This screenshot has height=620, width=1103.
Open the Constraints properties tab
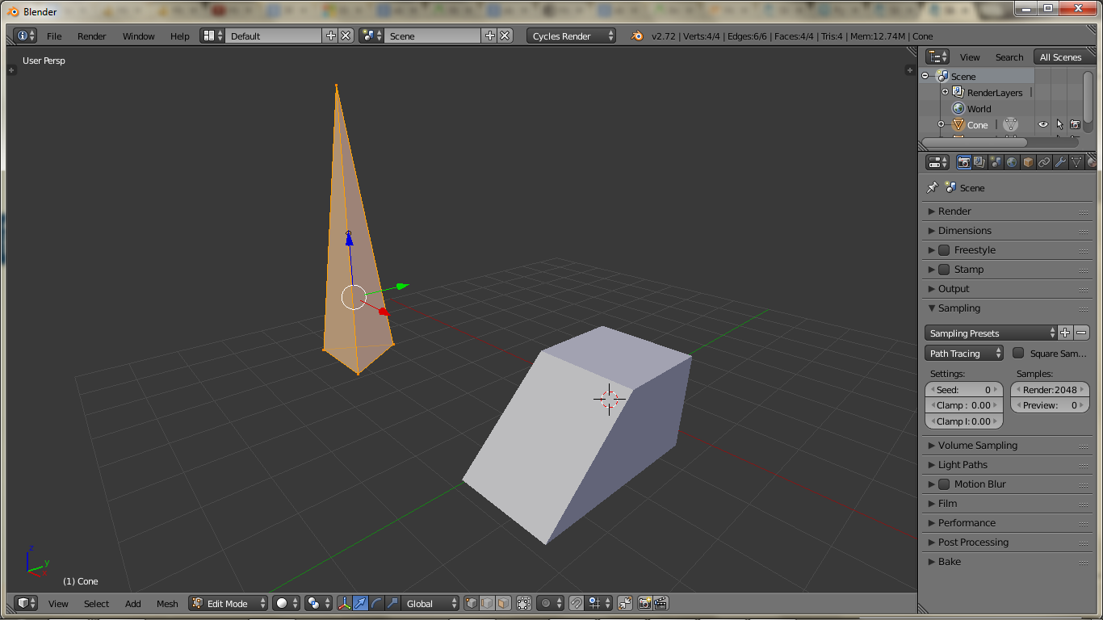1044,162
